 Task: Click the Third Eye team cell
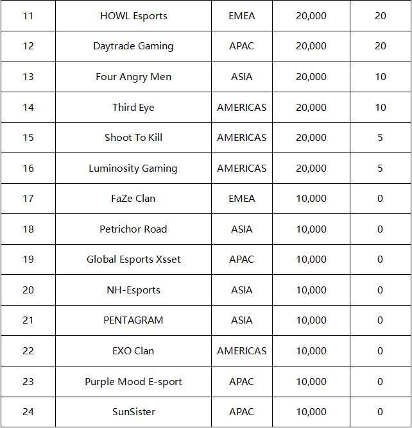click(x=133, y=107)
